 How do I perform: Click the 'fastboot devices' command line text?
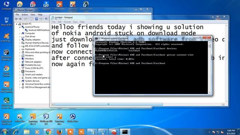coord(165,48)
